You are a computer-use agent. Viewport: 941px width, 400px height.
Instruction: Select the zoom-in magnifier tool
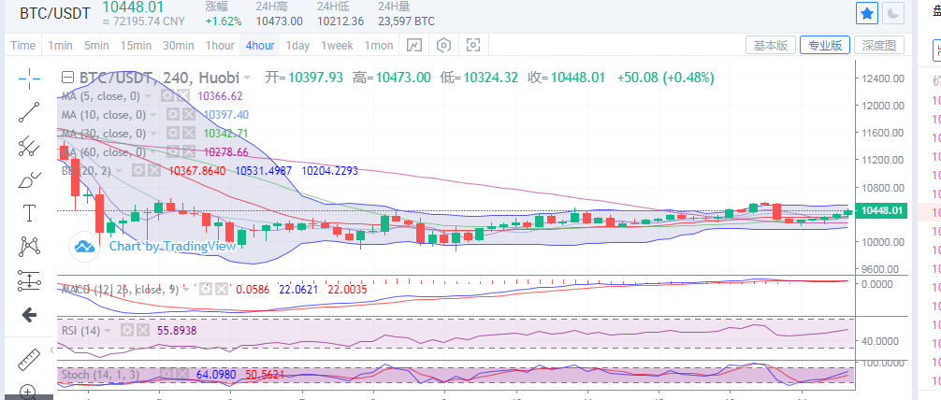click(x=29, y=393)
